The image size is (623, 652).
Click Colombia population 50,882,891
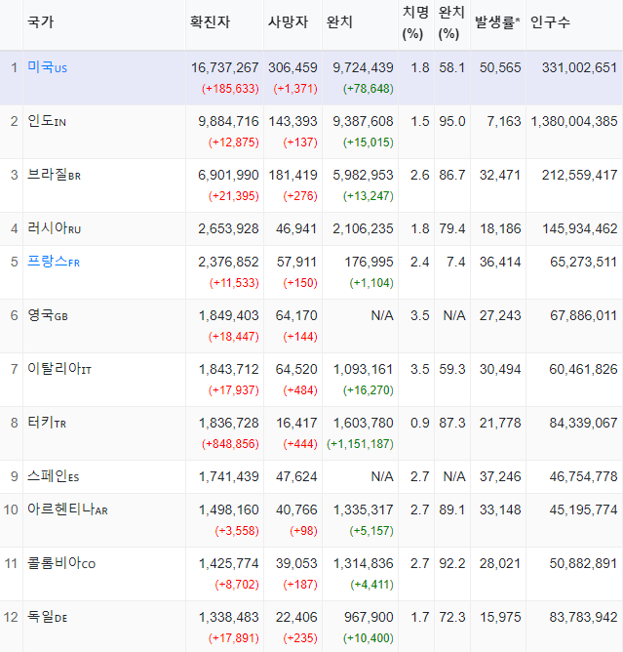(x=584, y=563)
